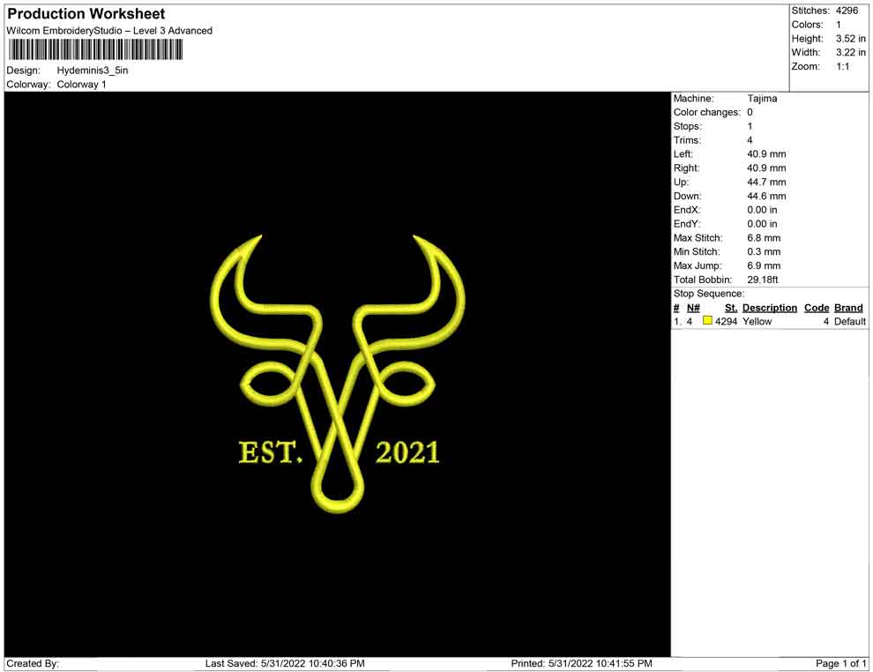Click the Last Saved timestamp in footer
The image size is (873, 672).
tap(285, 663)
